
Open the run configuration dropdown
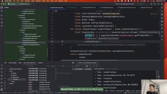pos(124,4)
